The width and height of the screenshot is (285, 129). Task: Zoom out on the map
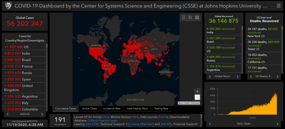click(x=197, y=97)
